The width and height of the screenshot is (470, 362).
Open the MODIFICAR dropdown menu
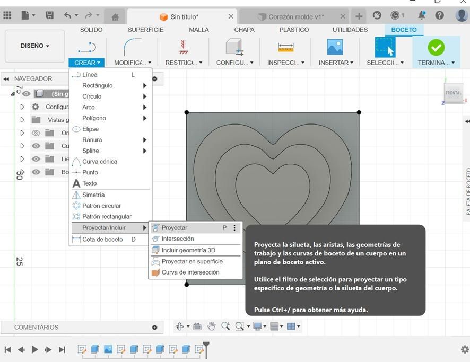point(133,63)
